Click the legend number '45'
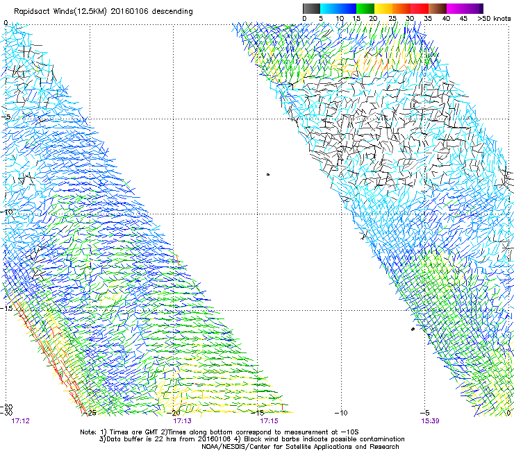This screenshot has width=514, height=451. coord(463,18)
